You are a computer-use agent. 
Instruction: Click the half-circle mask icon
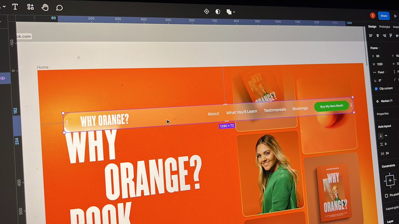pos(218,12)
